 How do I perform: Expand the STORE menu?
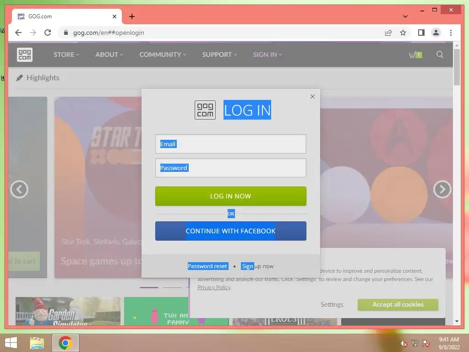point(66,55)
